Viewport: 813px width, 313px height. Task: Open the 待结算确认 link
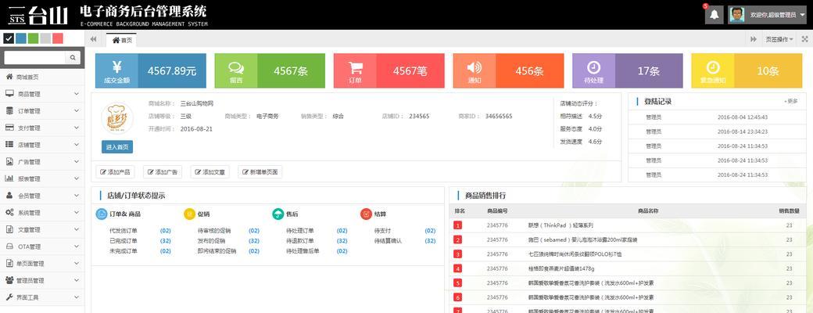click(389, 241)
